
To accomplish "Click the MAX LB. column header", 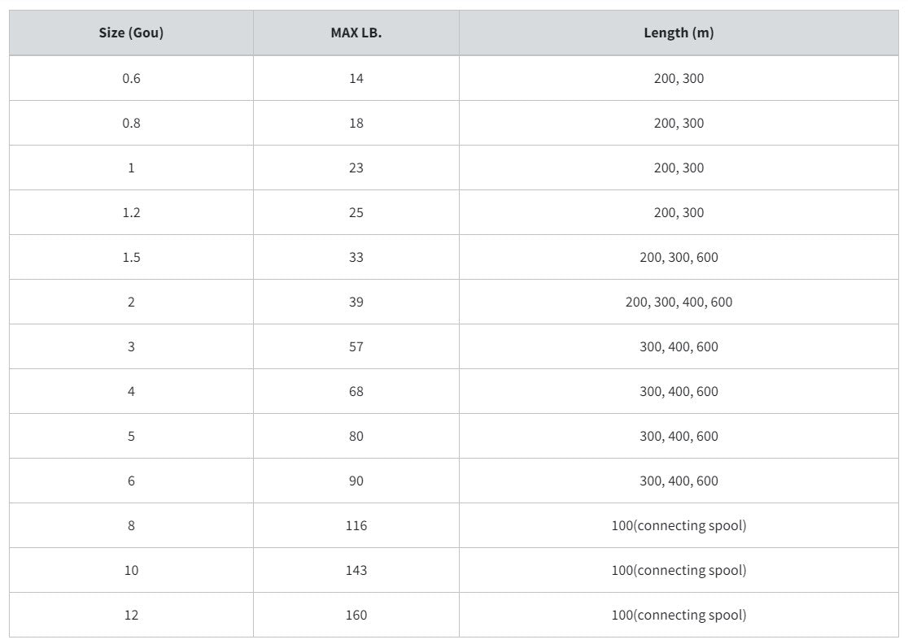I will coord(356,33).
